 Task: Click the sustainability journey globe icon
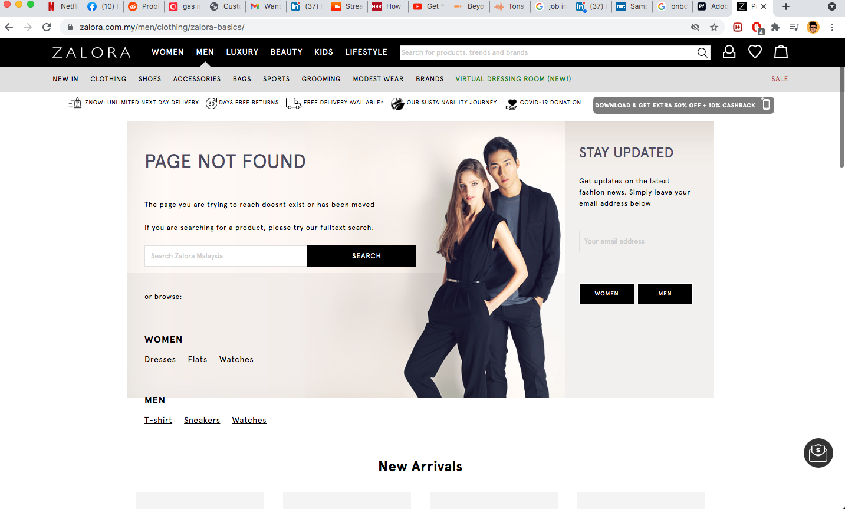tap(397, 104)
